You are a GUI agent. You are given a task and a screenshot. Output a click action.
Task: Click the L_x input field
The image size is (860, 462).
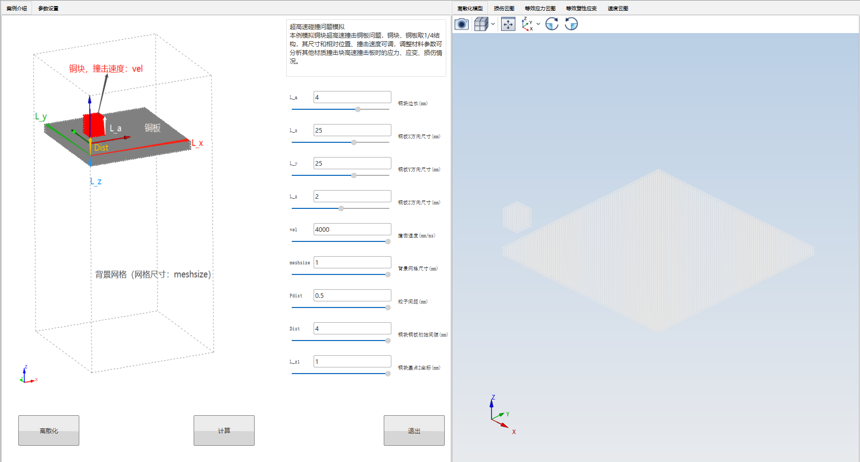tap(352, 130)
